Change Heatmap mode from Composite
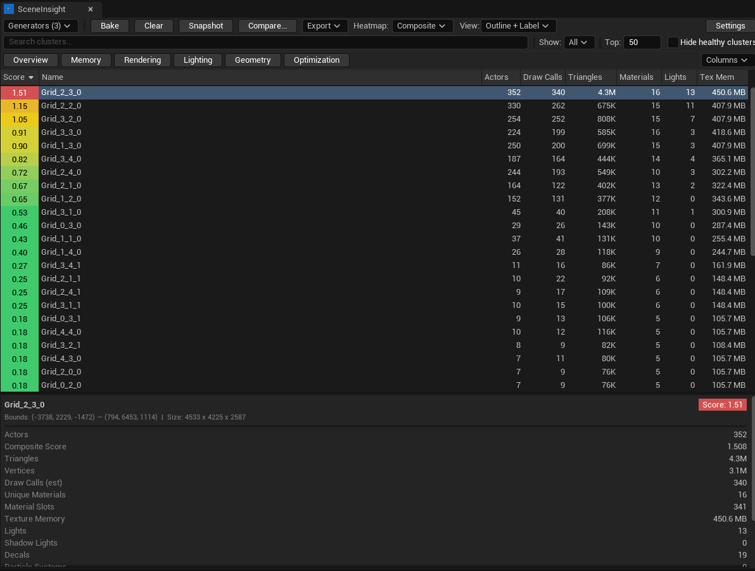755x571 pixels. click(x=422, y=26)
